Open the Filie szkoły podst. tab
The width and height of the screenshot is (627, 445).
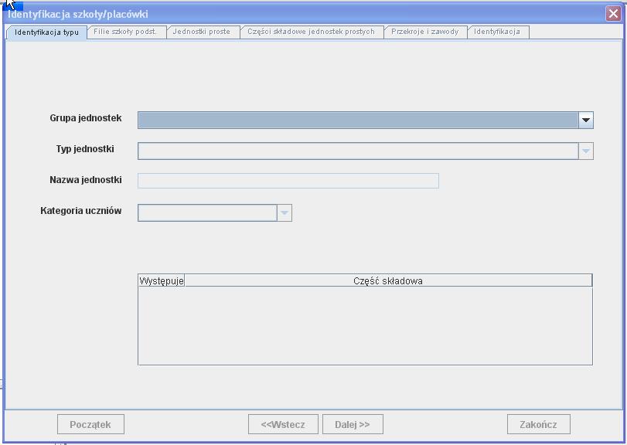(x=125, y=32)
